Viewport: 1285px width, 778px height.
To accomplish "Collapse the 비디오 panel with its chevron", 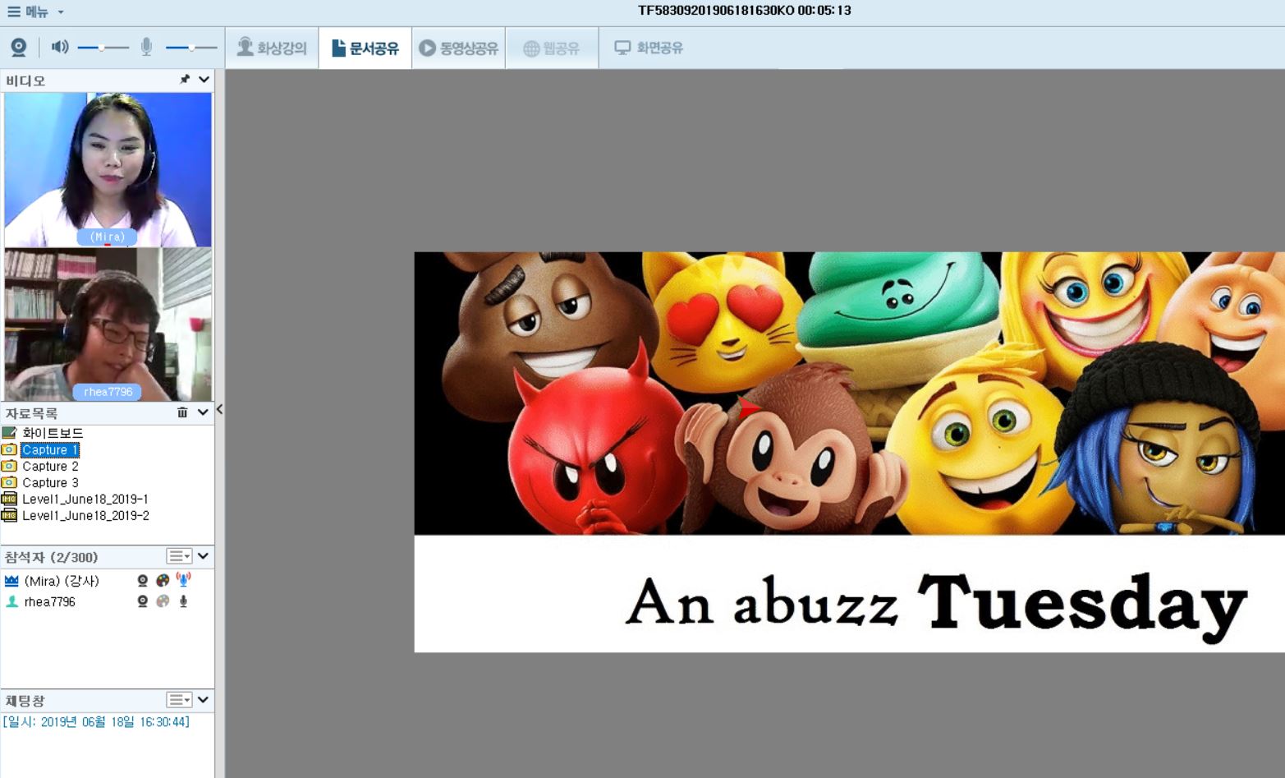I will [x=204, y=80].
